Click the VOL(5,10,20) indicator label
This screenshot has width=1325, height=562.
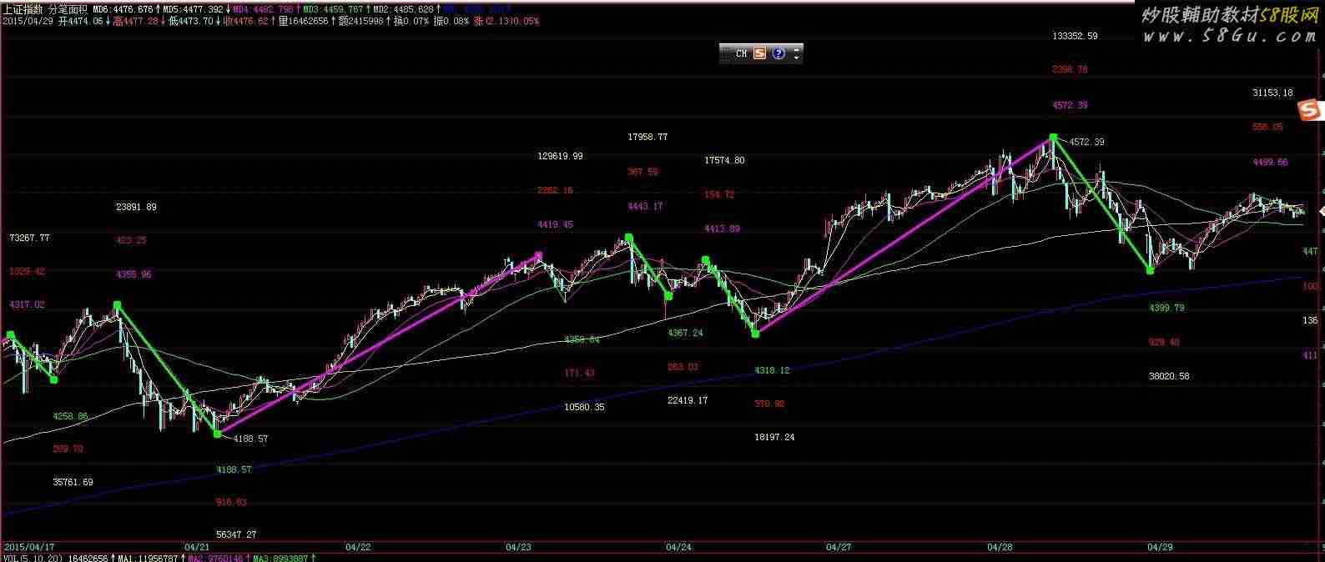(33, 558)
